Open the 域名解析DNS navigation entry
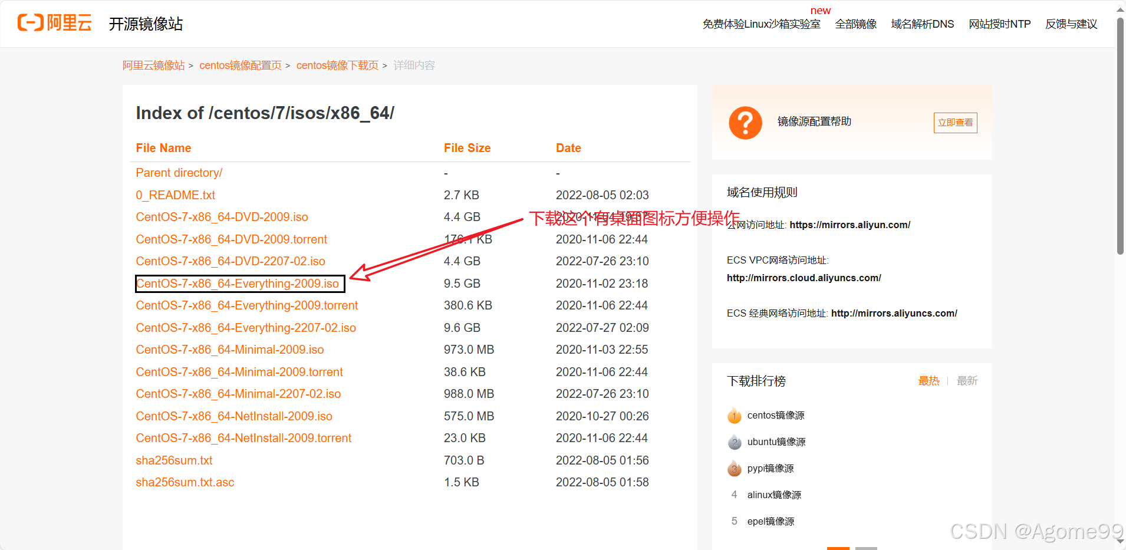 click(x=922, y=24)
